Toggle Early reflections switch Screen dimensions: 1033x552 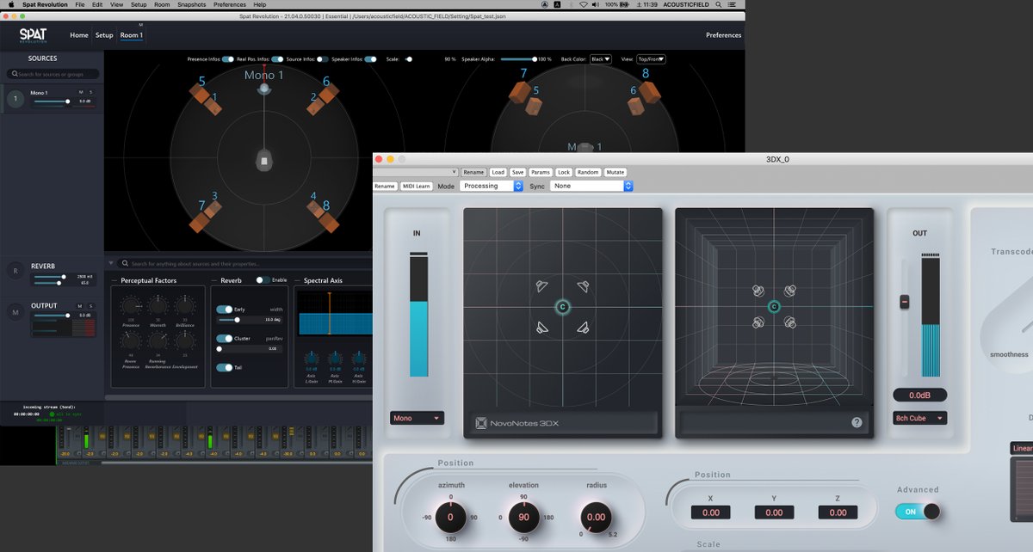(x=224, y=309)
